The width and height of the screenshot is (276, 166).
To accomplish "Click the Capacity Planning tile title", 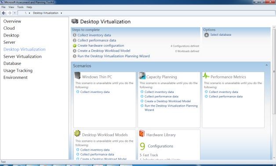I will click(162, 77).
